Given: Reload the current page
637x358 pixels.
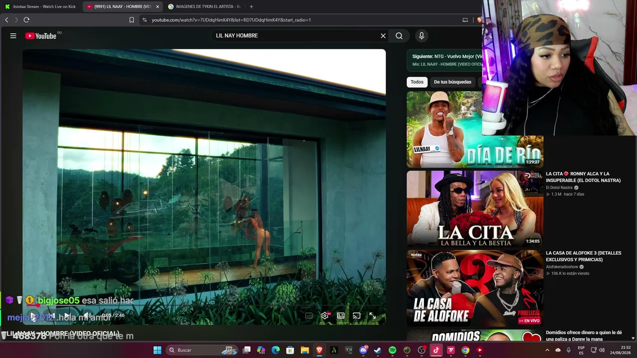Looking at the screenshot, I should (26, 20).
